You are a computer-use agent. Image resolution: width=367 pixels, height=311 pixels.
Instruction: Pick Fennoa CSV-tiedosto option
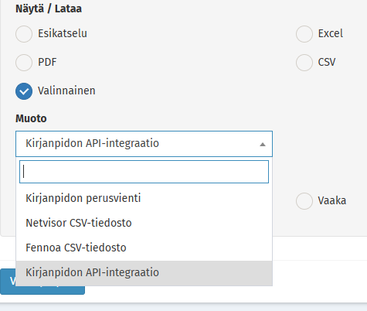pyautogui.click(x=144, y=248)
